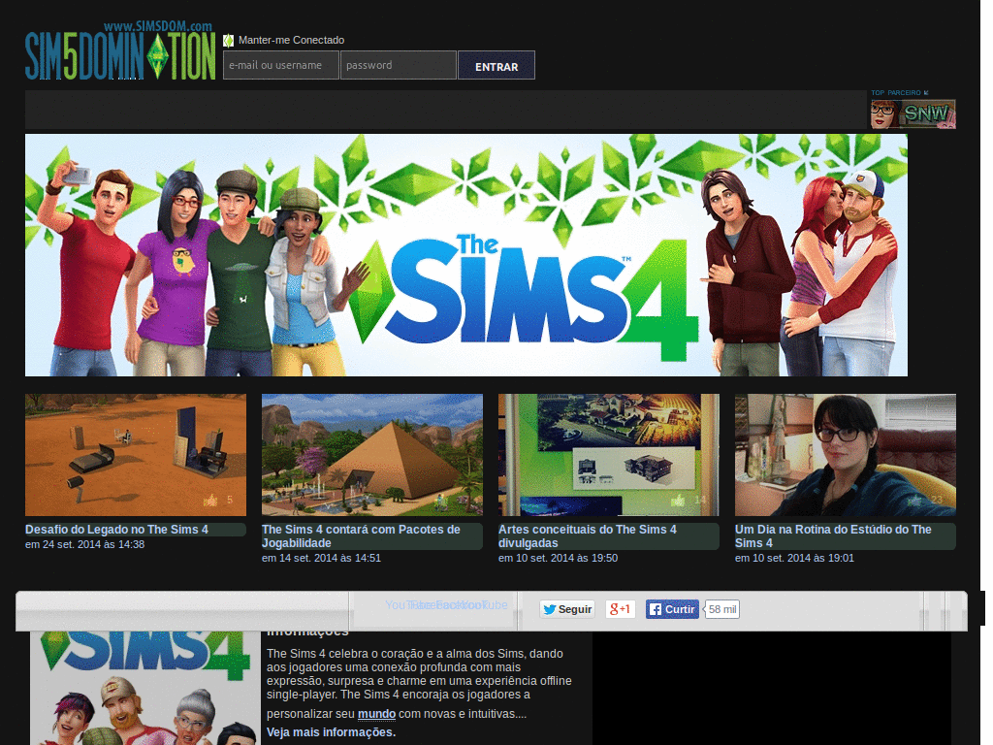Open The Sims 4 box art image

tap(145, 688)
